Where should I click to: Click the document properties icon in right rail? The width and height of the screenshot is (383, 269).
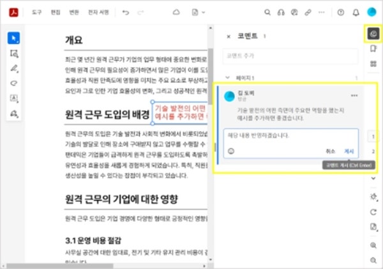pos(373,227)
